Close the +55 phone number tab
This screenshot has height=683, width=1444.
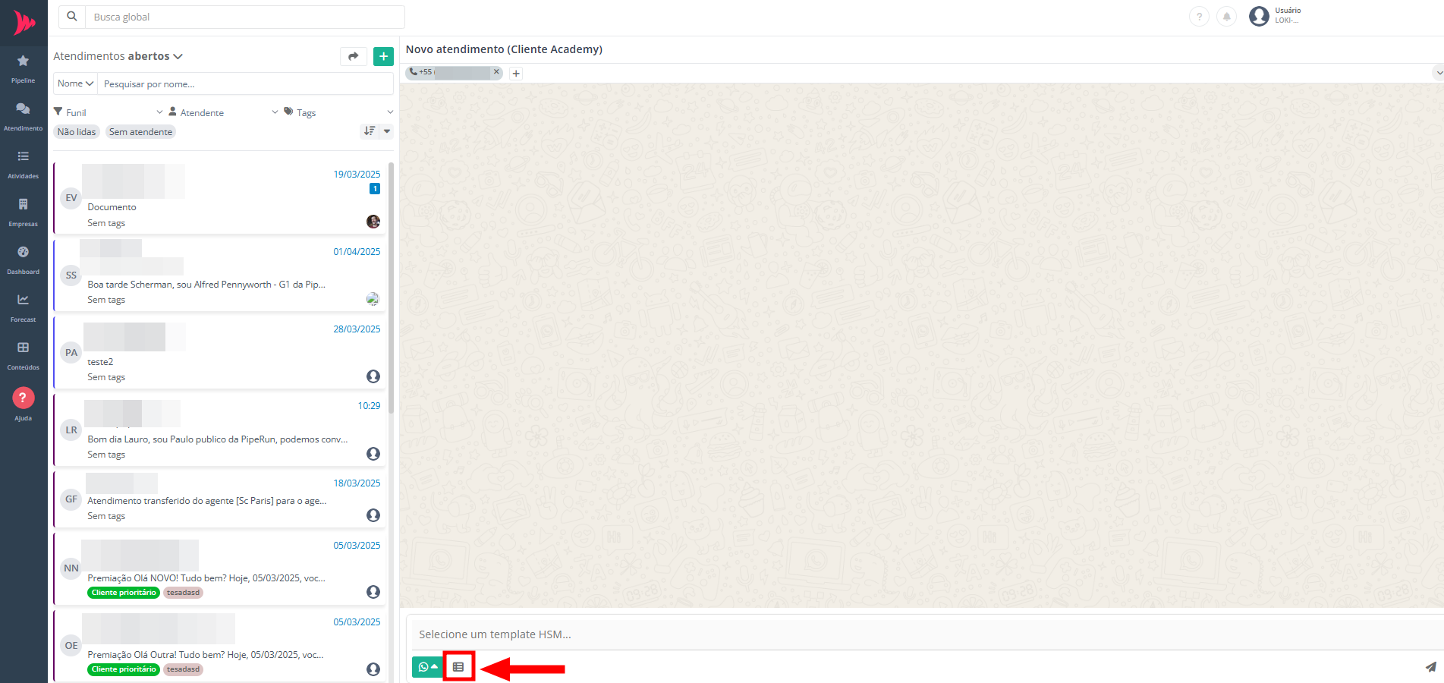496,72
